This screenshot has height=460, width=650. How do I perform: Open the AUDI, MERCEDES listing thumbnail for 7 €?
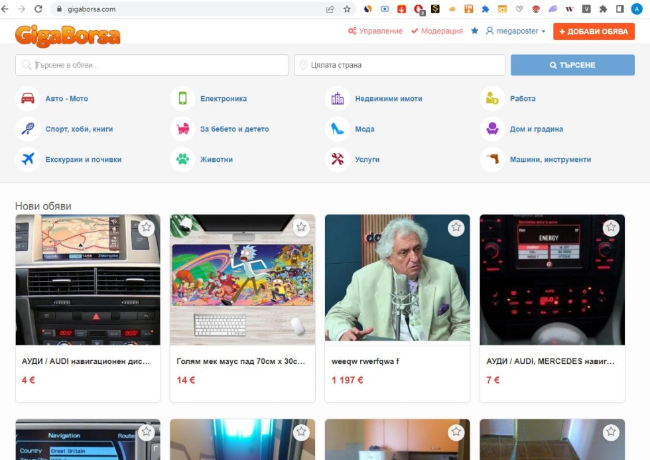[x=552, y=280]
